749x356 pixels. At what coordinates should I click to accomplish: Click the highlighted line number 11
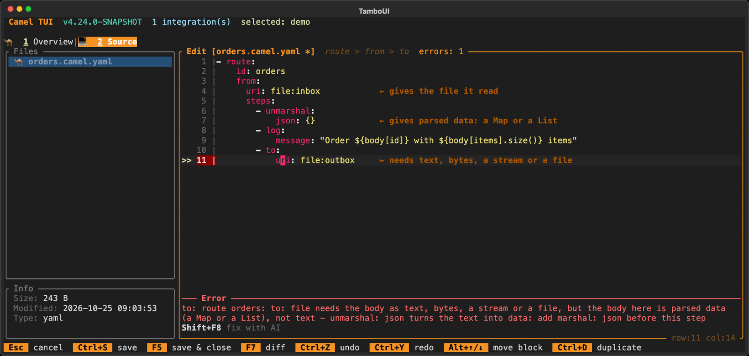201,160
